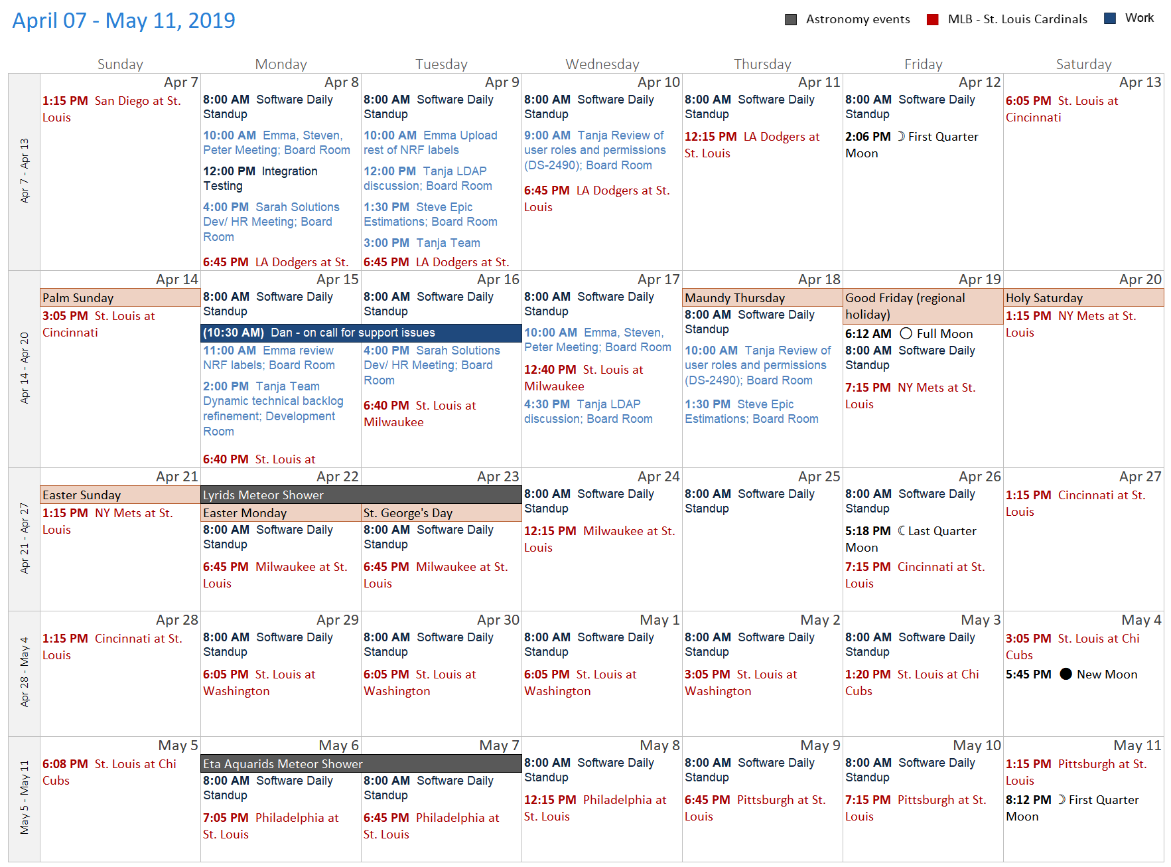This screenshot has width=1171, height=867.
Task: Select the MLB St. Louis Cardinals legend square
Action: [931, 19]
